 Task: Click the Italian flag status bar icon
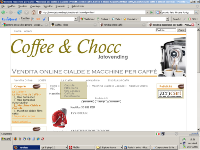(x=158, y=134)
